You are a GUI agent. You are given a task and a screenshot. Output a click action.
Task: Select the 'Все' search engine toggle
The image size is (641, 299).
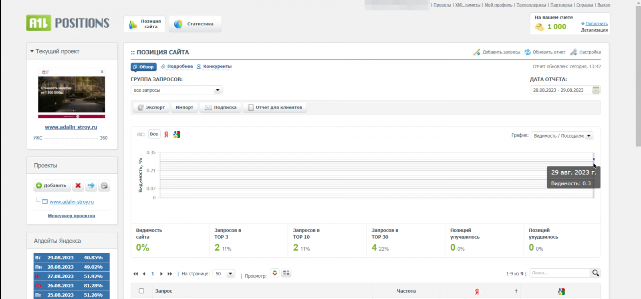(x=154, y=134)
